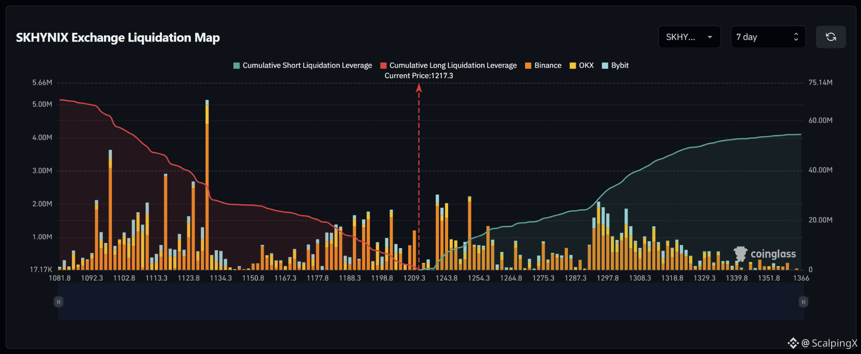This screenshot has width=861, height=354.
Task: Click the 1081.8 x-axis price label
Action: 60,278
